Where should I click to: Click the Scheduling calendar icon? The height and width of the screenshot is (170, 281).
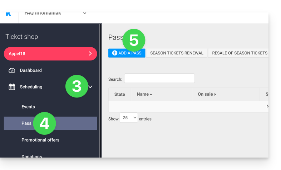coord(12,87)
